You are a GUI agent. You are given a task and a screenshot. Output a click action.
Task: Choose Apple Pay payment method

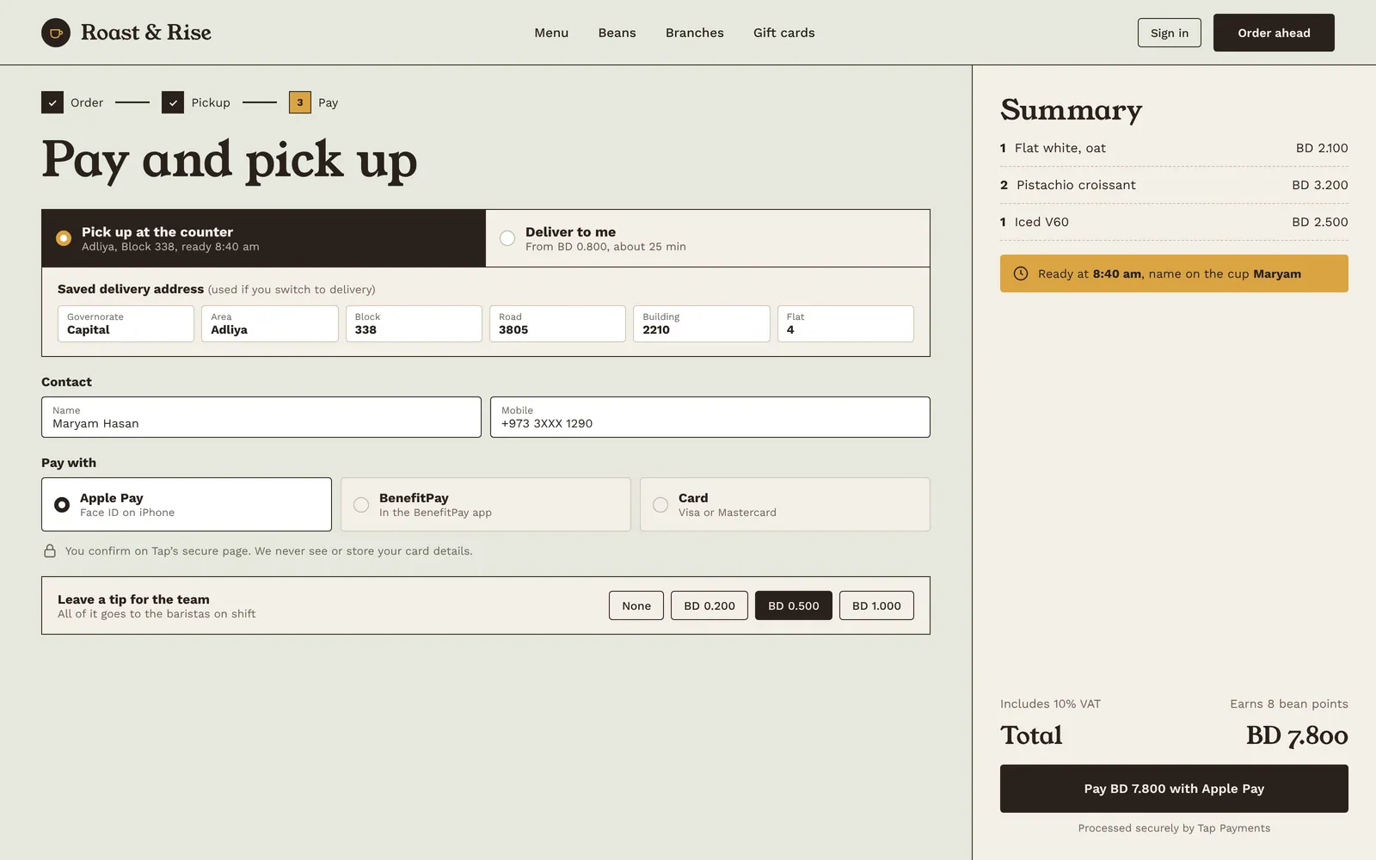[187, 505]
